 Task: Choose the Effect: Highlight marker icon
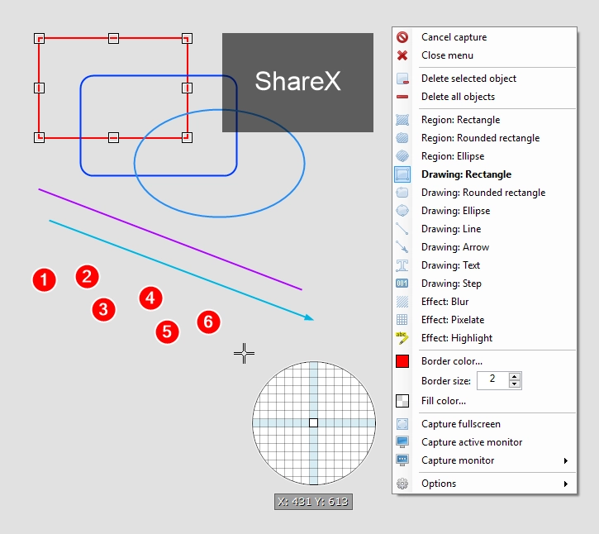pyautogui.click(x=402, y=338)
